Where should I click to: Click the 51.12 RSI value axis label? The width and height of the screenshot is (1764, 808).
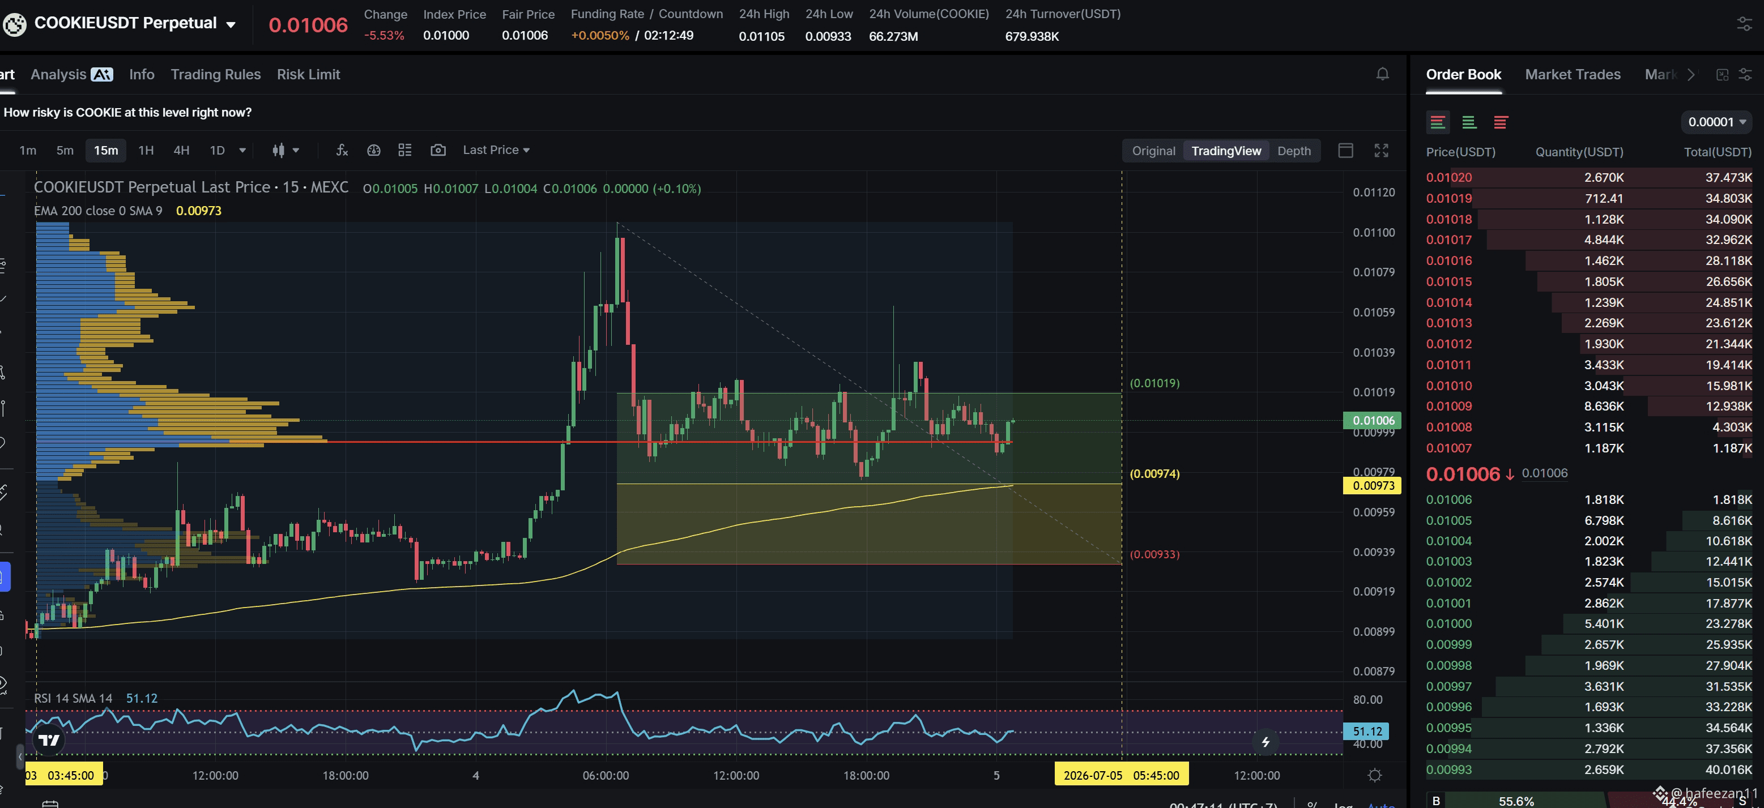click(1366, 732)
